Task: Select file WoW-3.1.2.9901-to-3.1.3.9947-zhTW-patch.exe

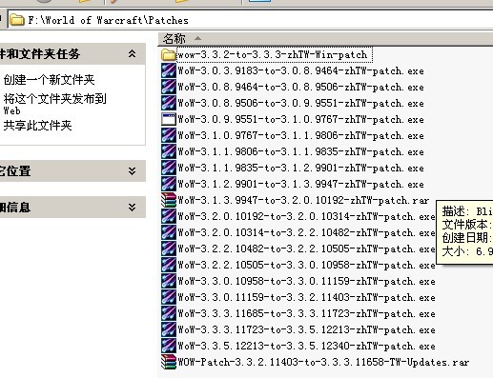Action: click(300, 184)
